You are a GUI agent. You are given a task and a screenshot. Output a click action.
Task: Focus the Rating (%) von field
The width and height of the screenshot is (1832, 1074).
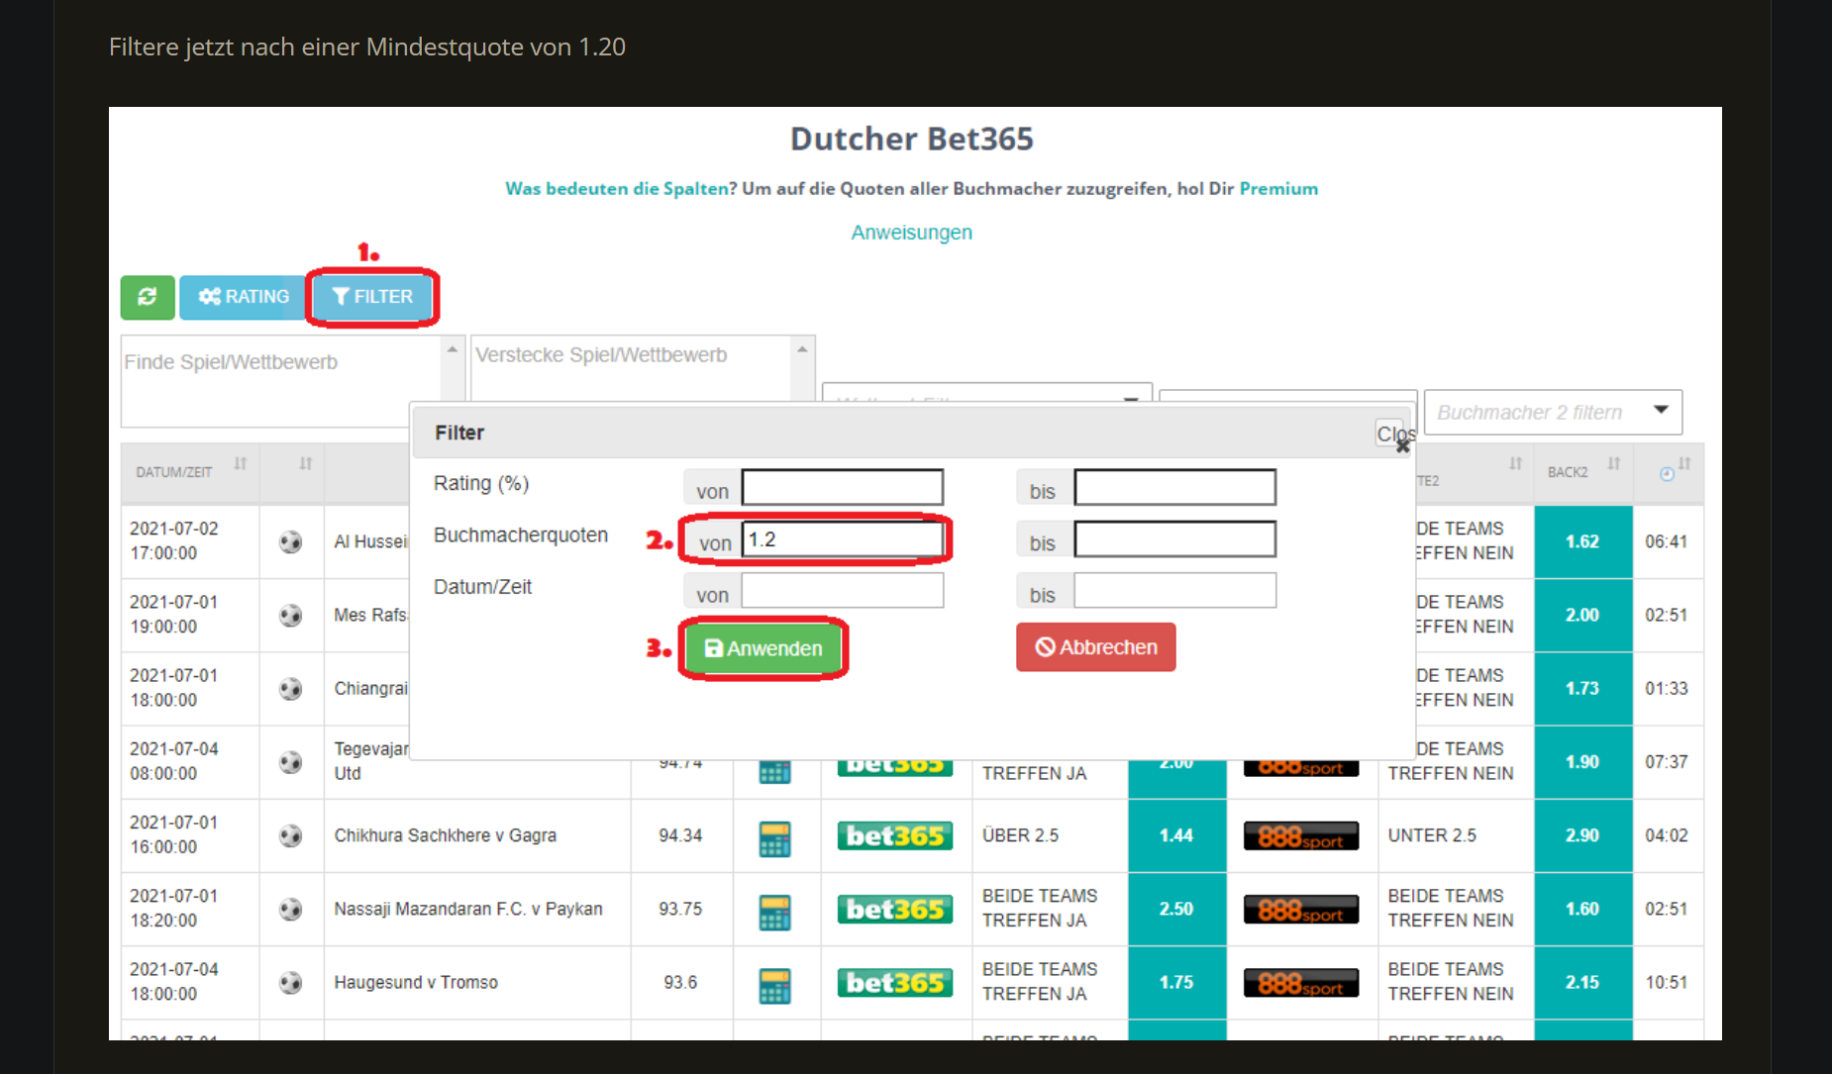pos(843,488)
